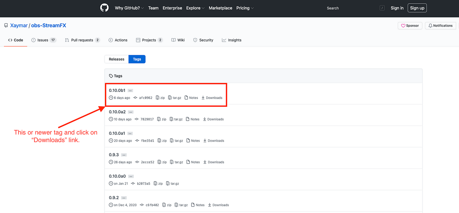
Task: Click Downloads for tag 0.10.0a1
Action: (x=213, y=141)
